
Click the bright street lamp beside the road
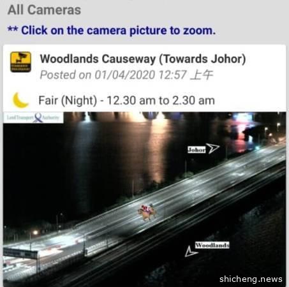(35, 233)
